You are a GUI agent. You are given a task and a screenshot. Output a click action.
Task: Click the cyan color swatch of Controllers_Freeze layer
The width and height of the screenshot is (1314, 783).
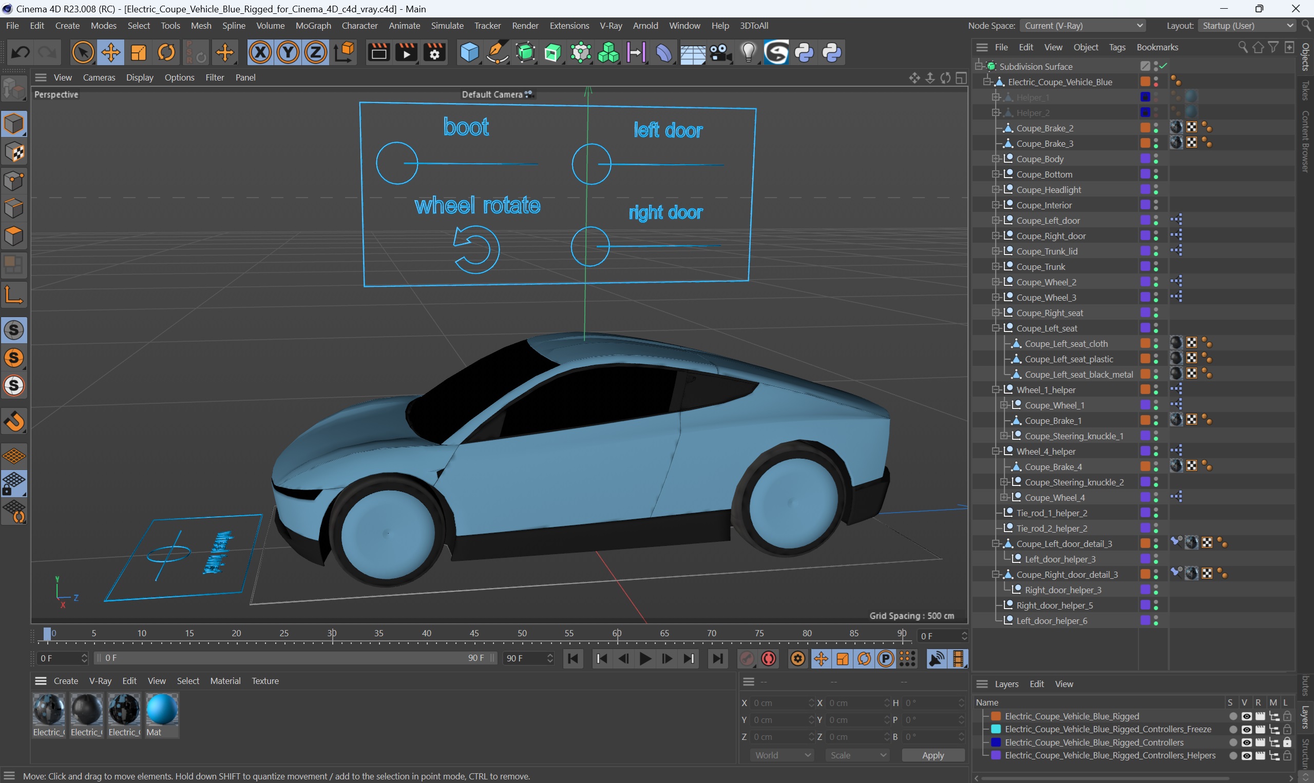point(996,730)
